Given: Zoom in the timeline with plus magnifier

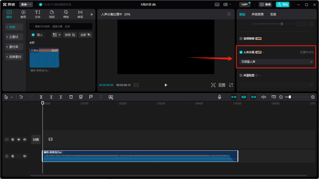Looking at the screenshot, I should 313,97.
